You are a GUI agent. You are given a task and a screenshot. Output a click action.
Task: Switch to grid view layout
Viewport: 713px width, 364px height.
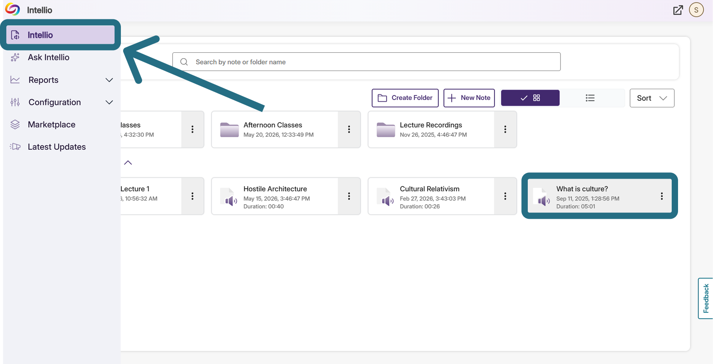pos(530,98)
